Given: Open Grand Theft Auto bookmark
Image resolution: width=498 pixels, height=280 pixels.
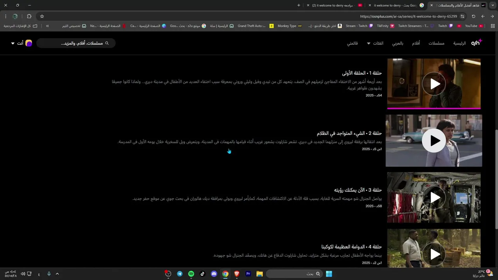Looking at the screenshot, I should tap(256, 26).
